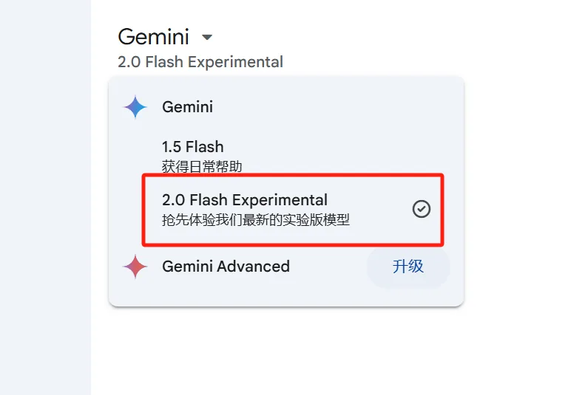Click the 升级 upgrade button
This screenshot has height=395, width=568.
(408, 267)
